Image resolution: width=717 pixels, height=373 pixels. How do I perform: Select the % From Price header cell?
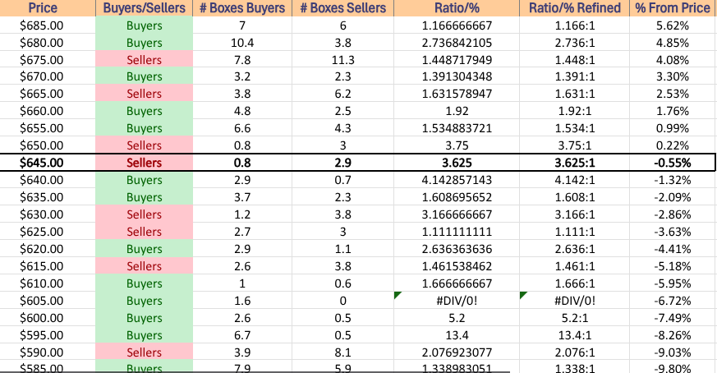coord(673,7)
